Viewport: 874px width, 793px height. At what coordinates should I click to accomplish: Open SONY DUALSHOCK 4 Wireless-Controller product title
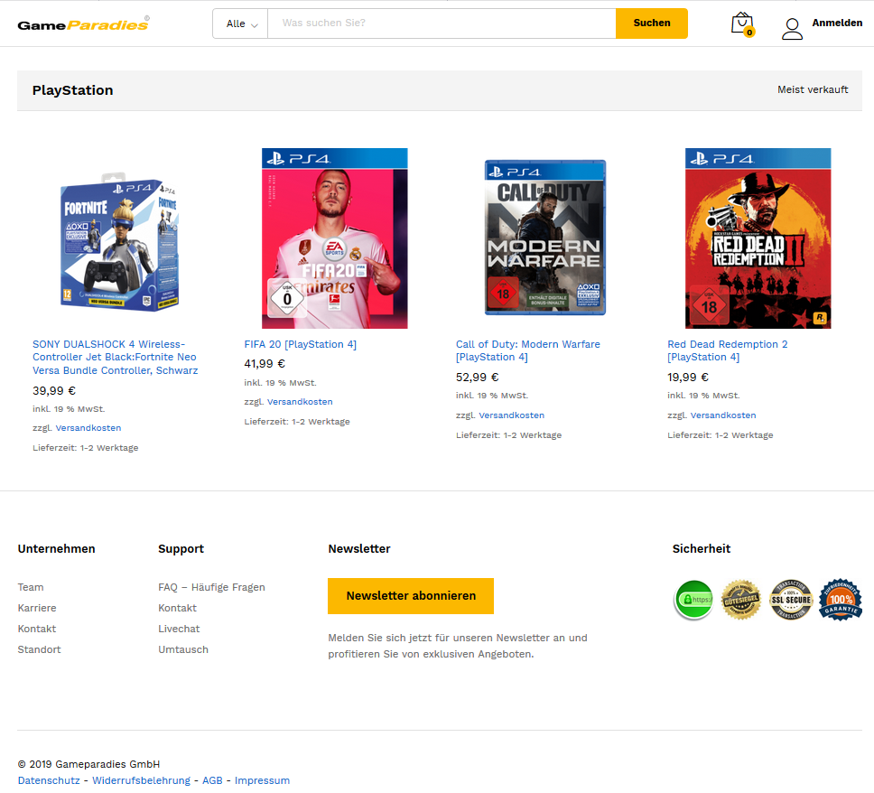116,358
